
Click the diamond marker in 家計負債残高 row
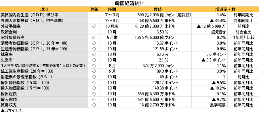(x=94, y=37)
